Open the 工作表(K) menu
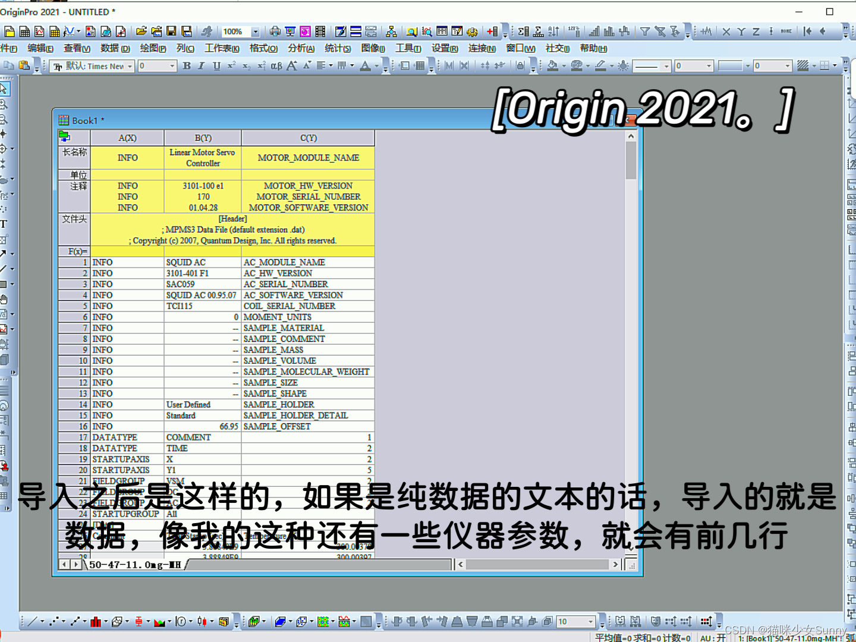856x642 pixels. click(x=222, y=49)
